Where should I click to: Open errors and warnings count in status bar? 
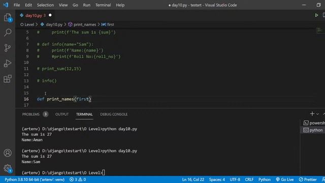78,179
